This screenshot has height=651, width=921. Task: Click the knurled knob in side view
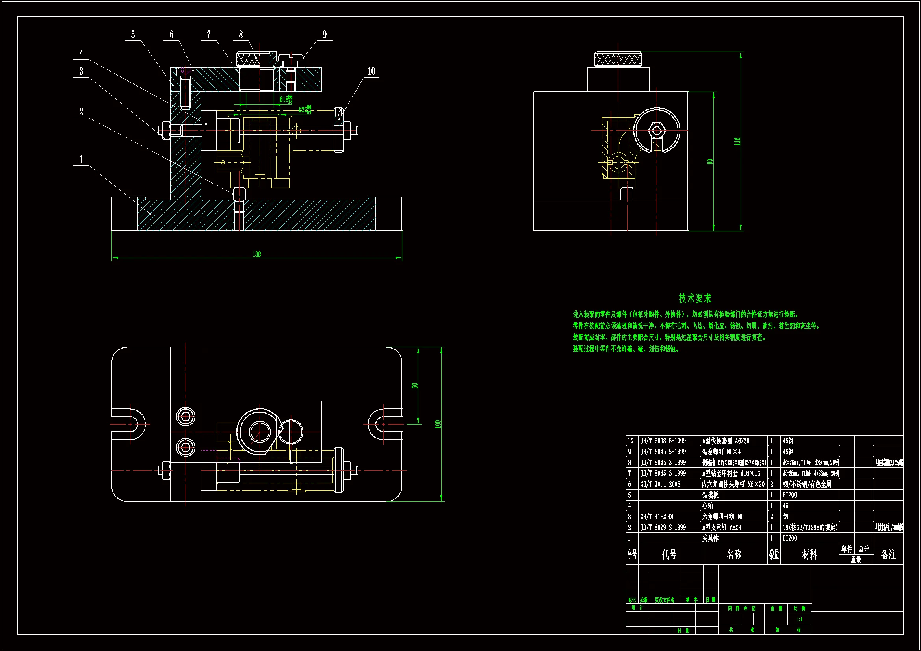[x=618, y=59]
